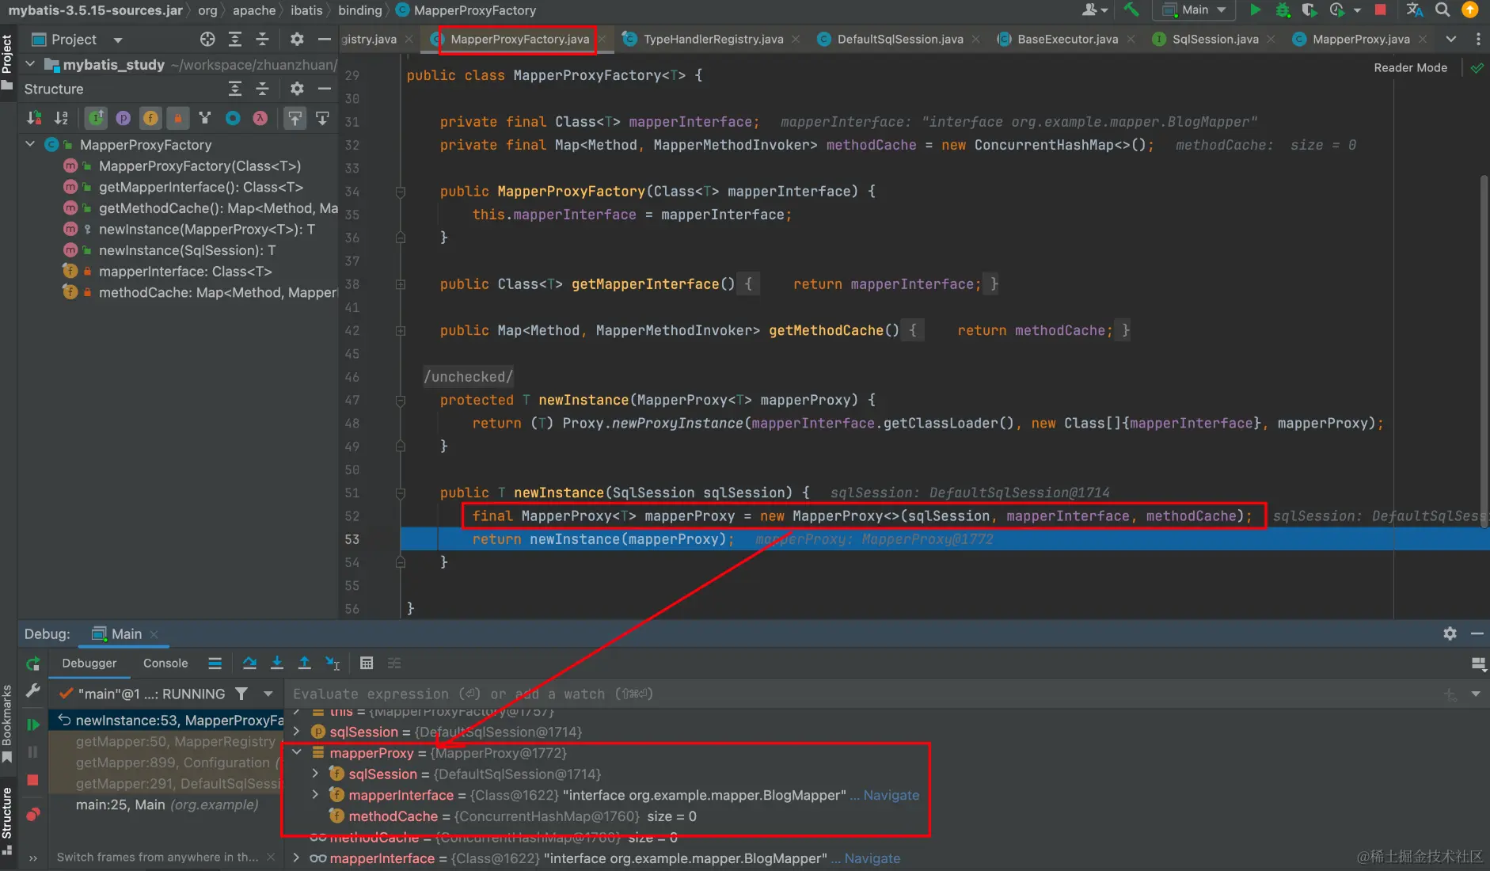Open the Bookmarks tool window stripe

click(x=7, y=722)
